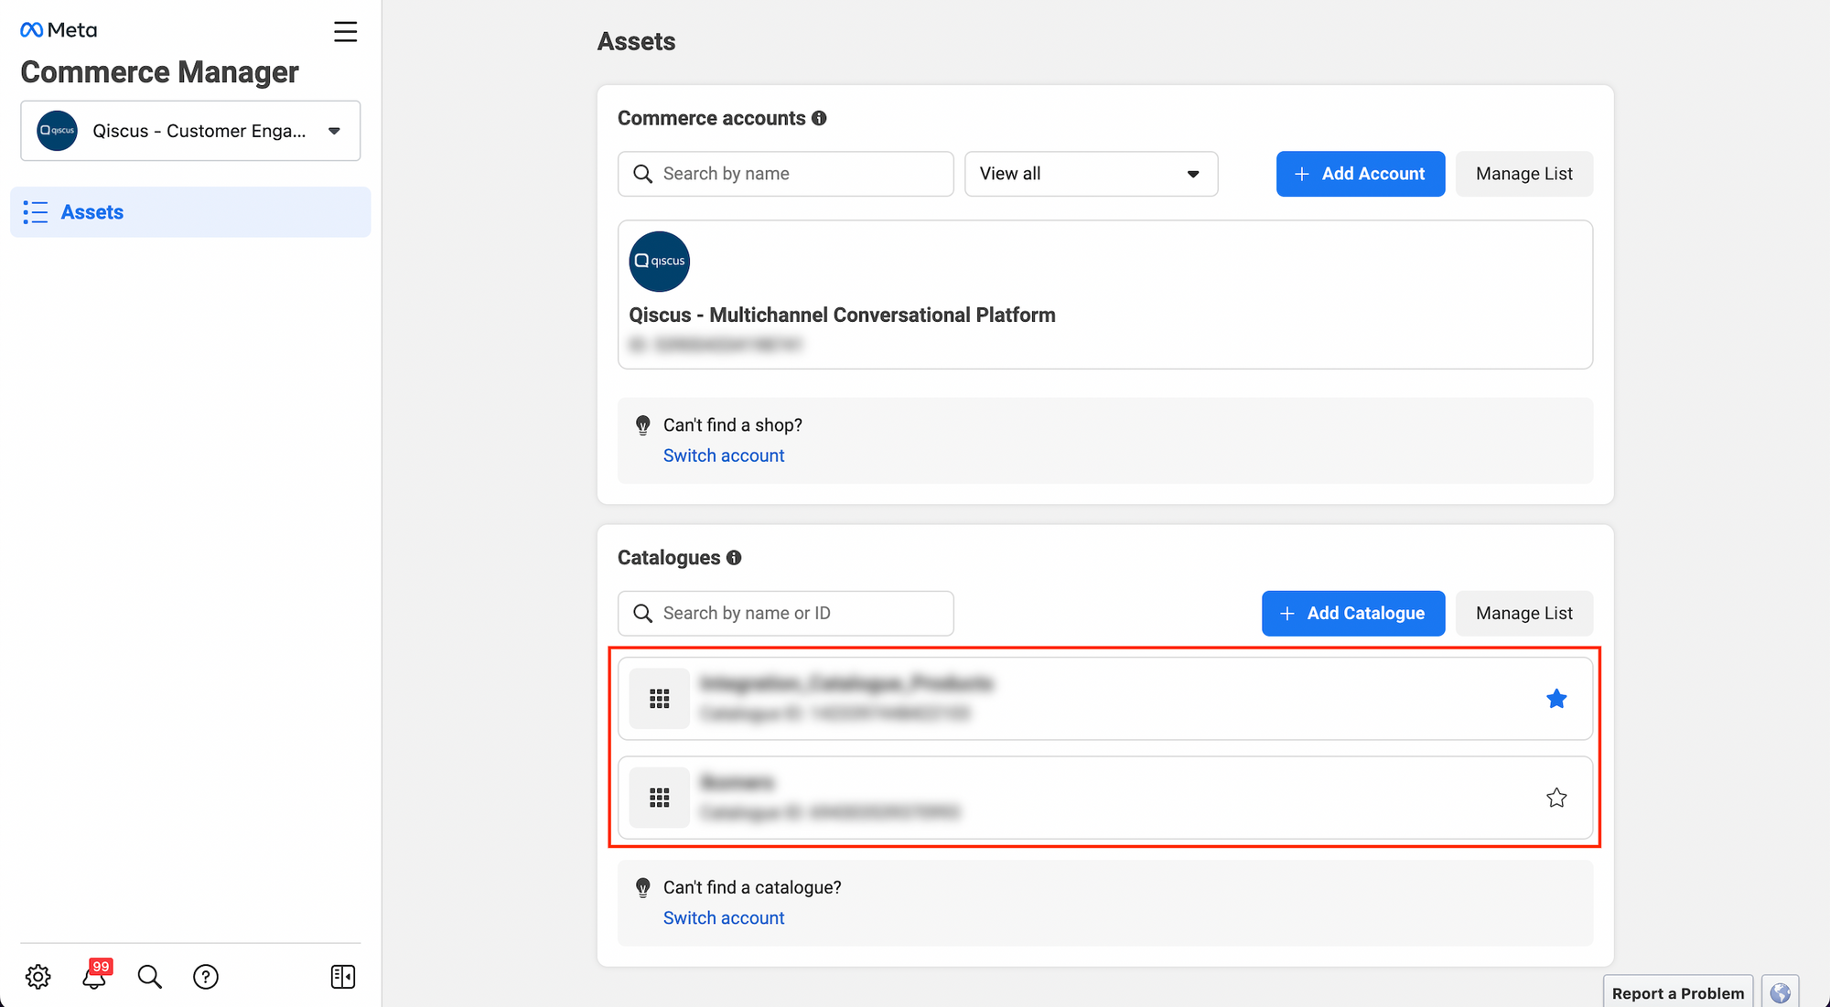Click the sidebar search magnifier icon
The height and width of the screenshot is (1007, 1830).
[x=149, y=977]
